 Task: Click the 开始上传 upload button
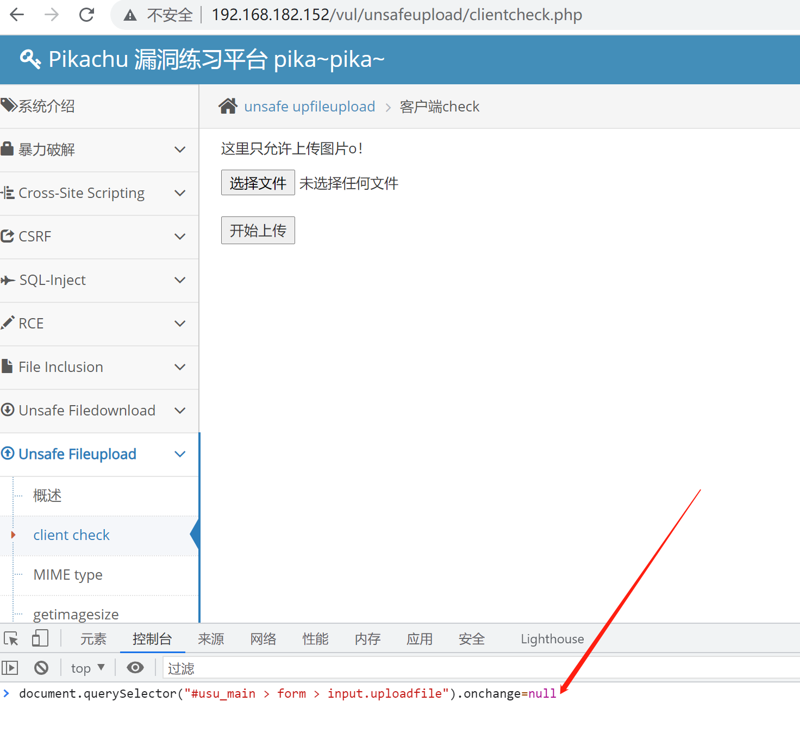click(x=258, y=230)
